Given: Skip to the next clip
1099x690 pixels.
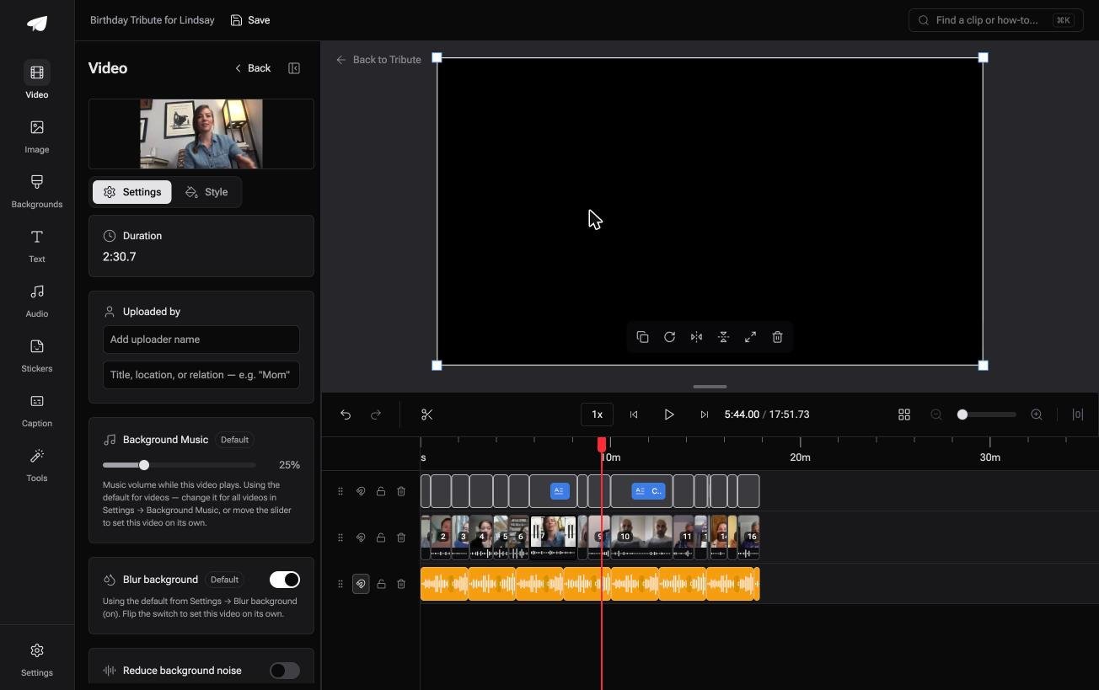Looking at the screenshot, I should 705,415.
